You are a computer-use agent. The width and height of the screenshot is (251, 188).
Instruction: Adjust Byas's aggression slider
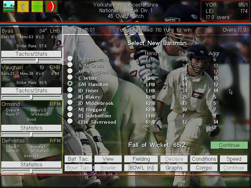pos(37,60)
